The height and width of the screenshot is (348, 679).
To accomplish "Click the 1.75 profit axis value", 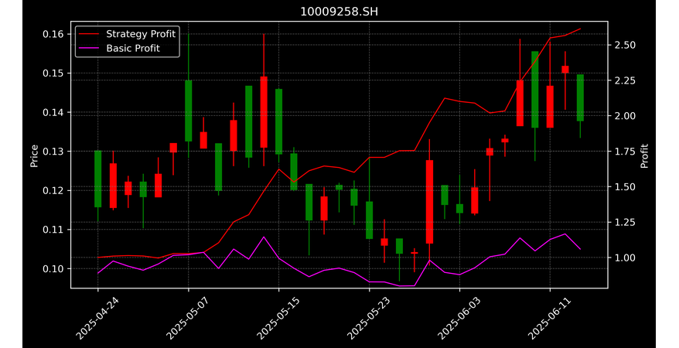I will click(x=625, y=152).
